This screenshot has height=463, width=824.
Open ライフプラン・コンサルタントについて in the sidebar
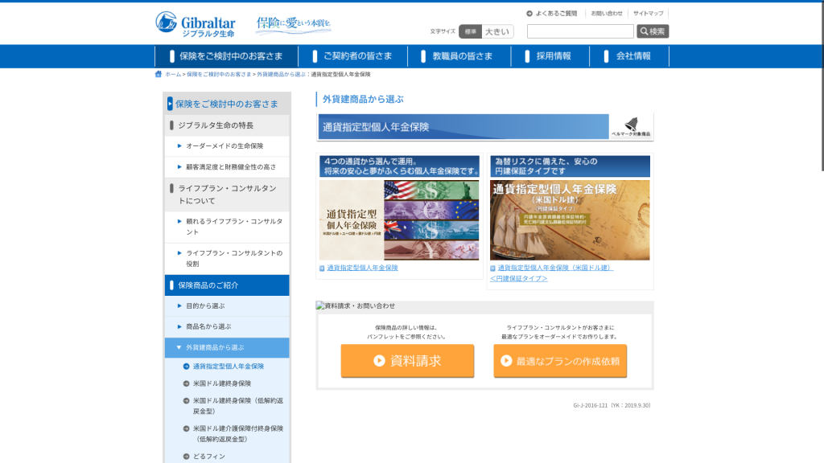tap(227, 195)
